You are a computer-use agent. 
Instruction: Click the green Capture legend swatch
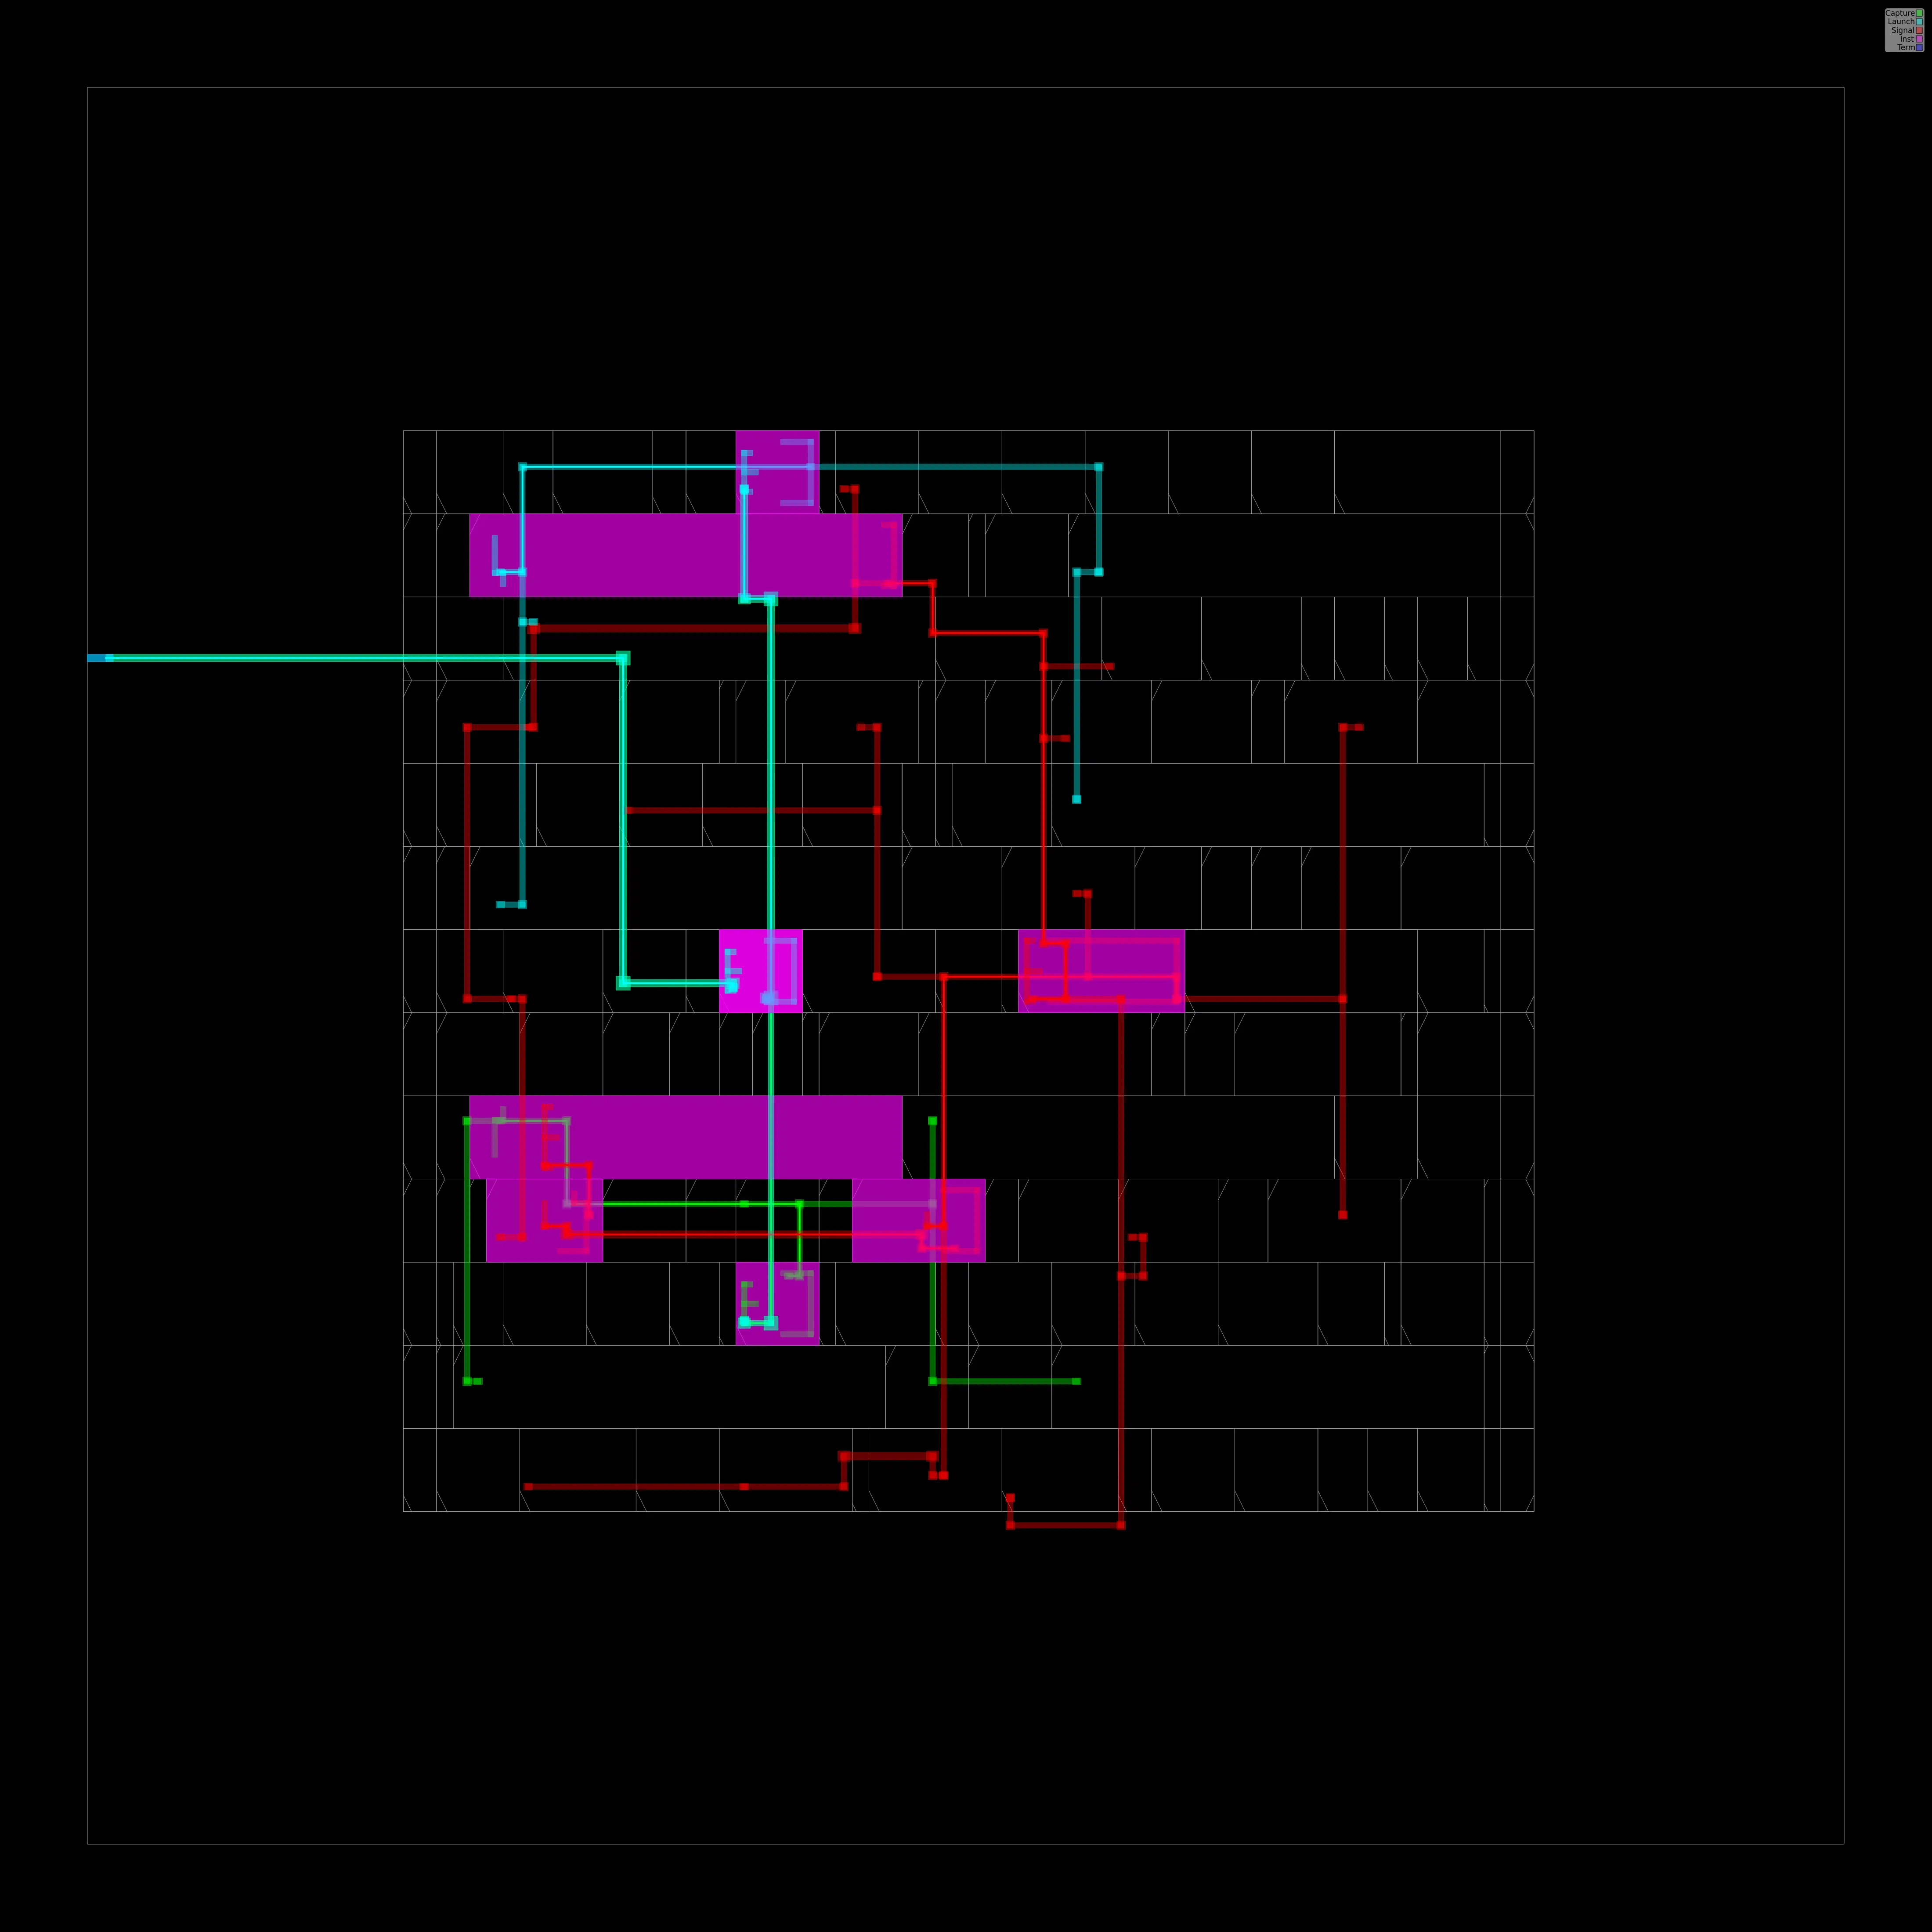click(x=1919, y=13)
